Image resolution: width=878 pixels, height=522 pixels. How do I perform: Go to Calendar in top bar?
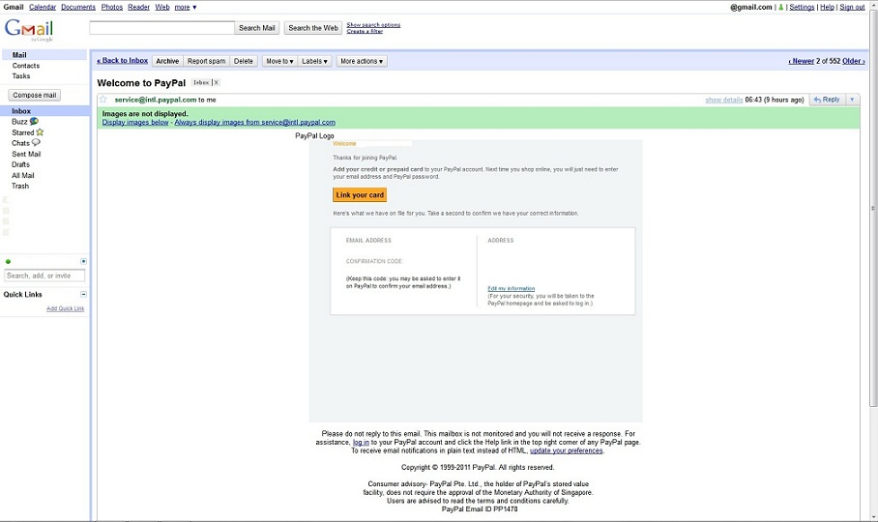click(x=43, y=8)
